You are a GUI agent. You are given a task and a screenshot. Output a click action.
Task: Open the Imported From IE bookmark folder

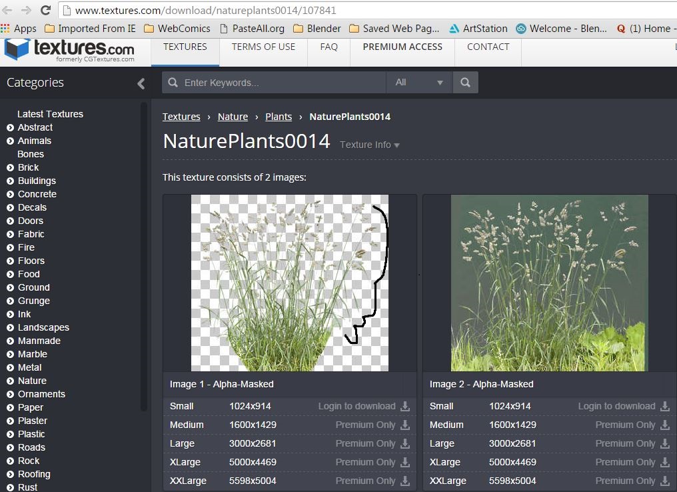click(90, 29)
